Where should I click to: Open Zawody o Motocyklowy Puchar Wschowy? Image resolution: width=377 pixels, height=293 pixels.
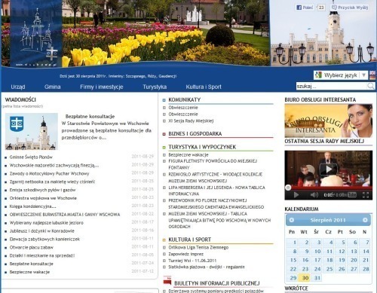point(49,173)
